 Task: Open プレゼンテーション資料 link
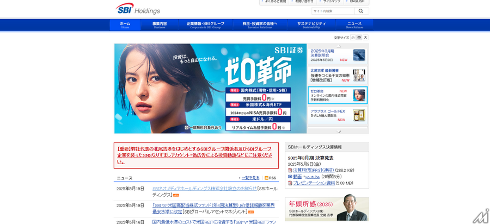tap(314, 183)
